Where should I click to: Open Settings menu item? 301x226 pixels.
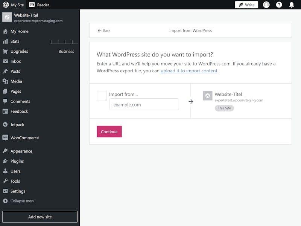pyautogui.click(x=18, y=191)
